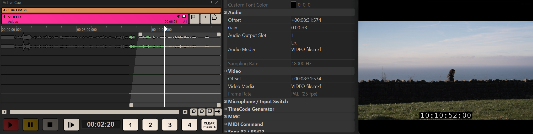This screenshot has height=134, width=533.
Task: Collapse the Audio properties section
Action: click(x=225, y=12)
